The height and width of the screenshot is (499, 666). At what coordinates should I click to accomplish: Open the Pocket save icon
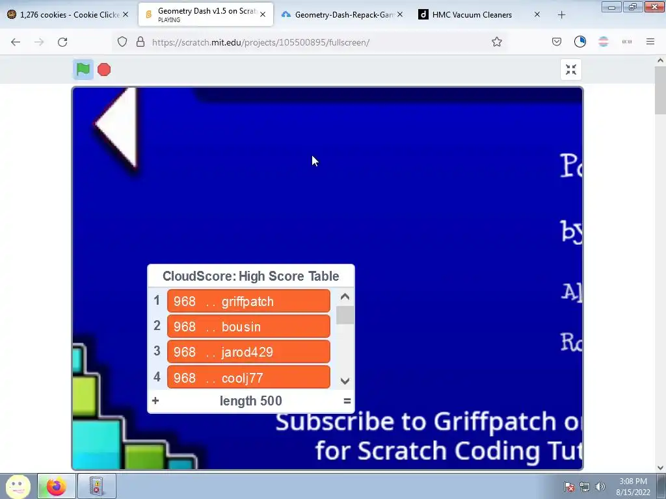click(557, 42)
